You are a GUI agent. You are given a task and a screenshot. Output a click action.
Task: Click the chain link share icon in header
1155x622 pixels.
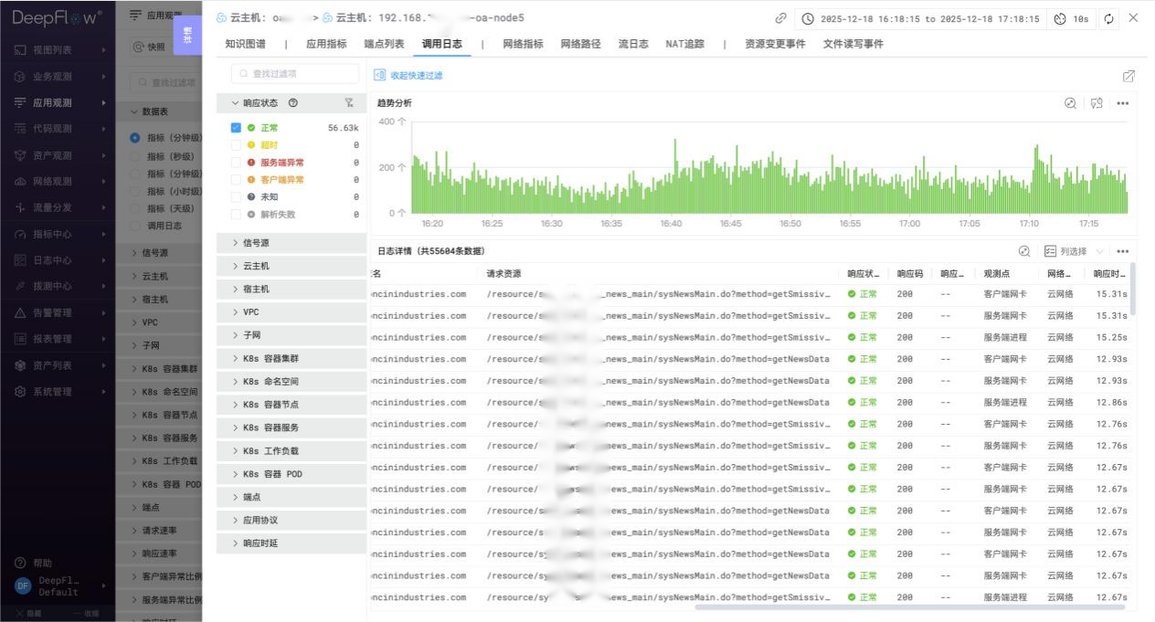tap(779, 17)
